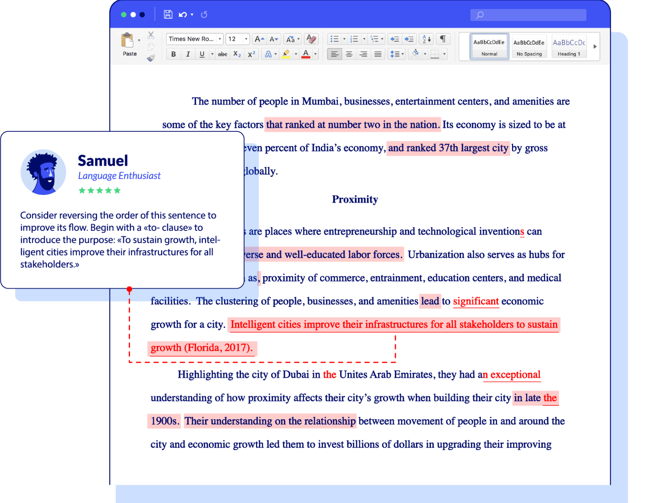
Task: Click the Increase Indent icon
Action: pyautogui.click(x=409, y=39)
